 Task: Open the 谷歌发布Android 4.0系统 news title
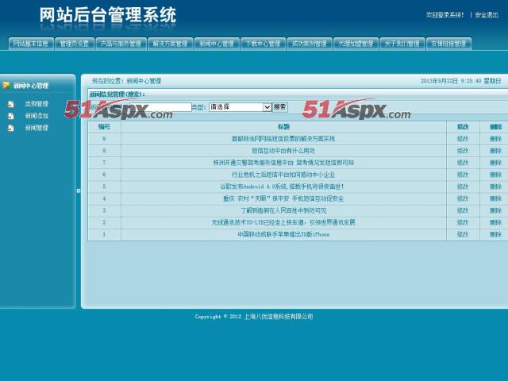click(283, 187)
